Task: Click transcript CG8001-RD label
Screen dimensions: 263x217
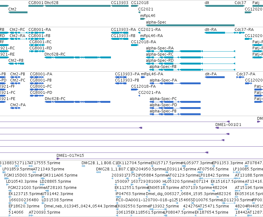Action: click(40, 48)
